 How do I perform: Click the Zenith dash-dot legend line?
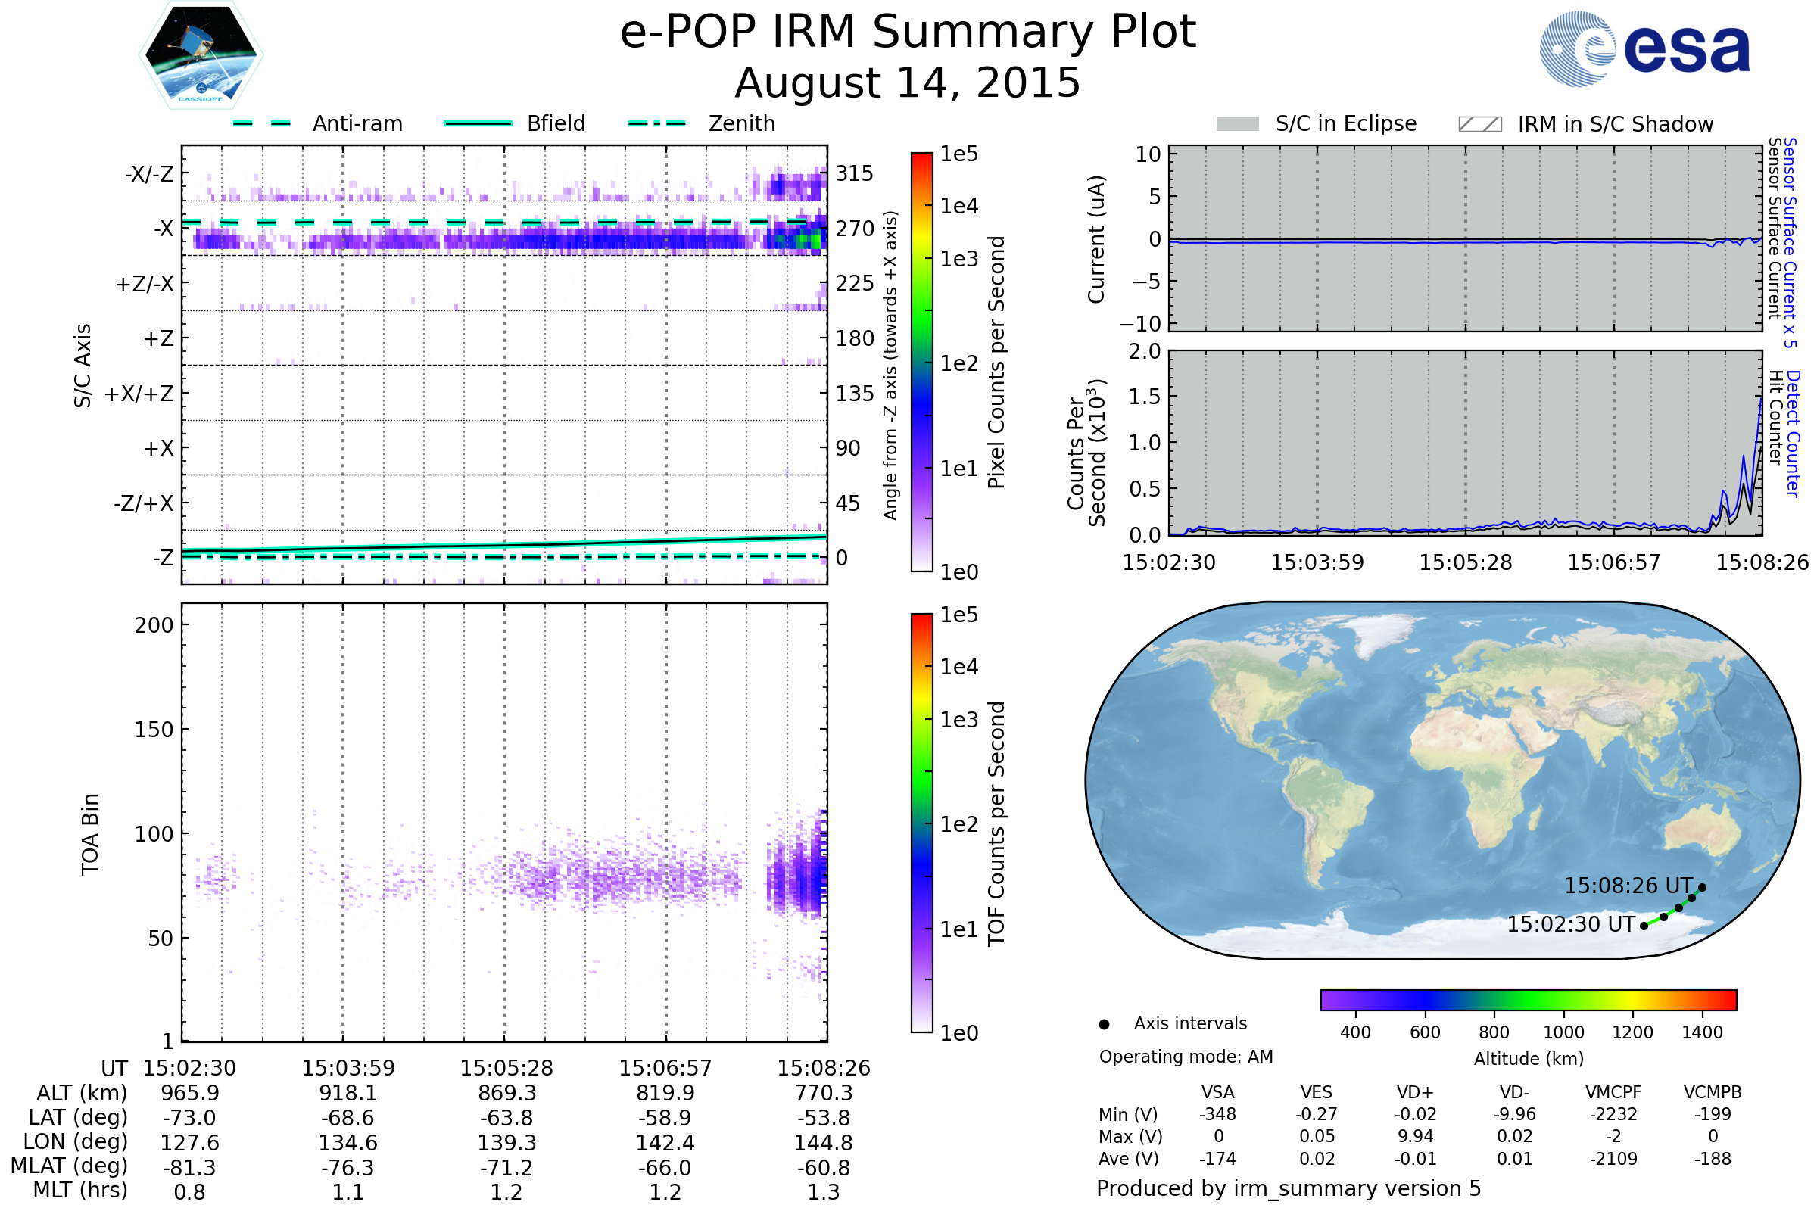click(656, 123)
